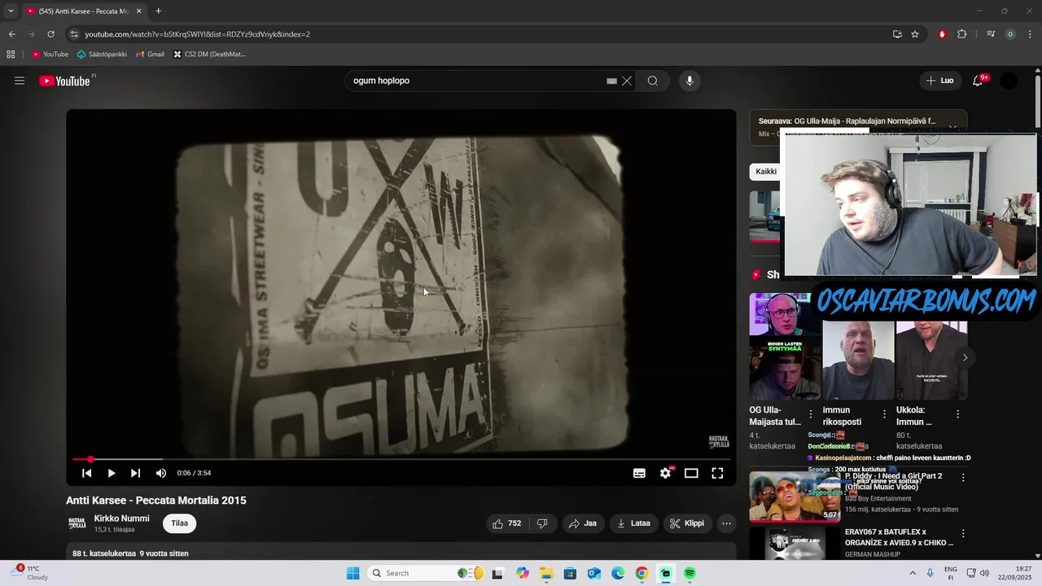
Task: Share the video via the Jaa button
Action: tap(582, 523)
